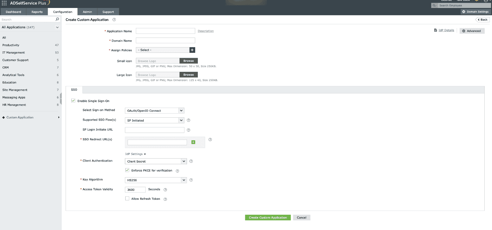This screenshot has width=492, height=230.
Task: Switch to the Reports tab
Action: (x=37, y=11)
